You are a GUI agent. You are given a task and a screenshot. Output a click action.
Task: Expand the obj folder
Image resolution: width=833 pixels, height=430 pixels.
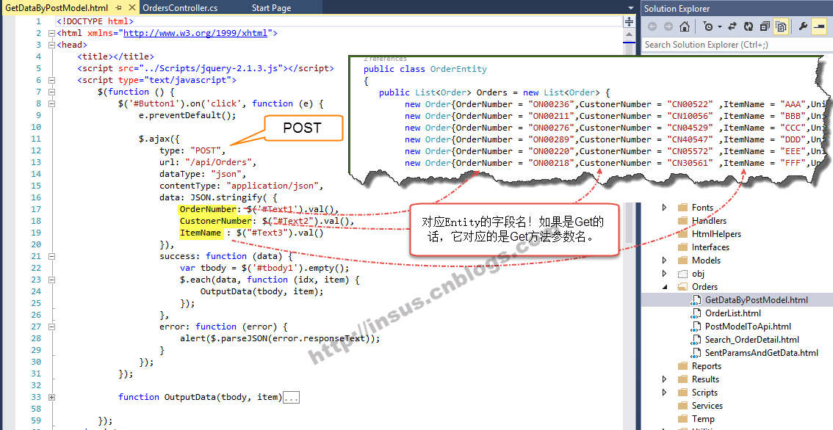tap(665, 274)
